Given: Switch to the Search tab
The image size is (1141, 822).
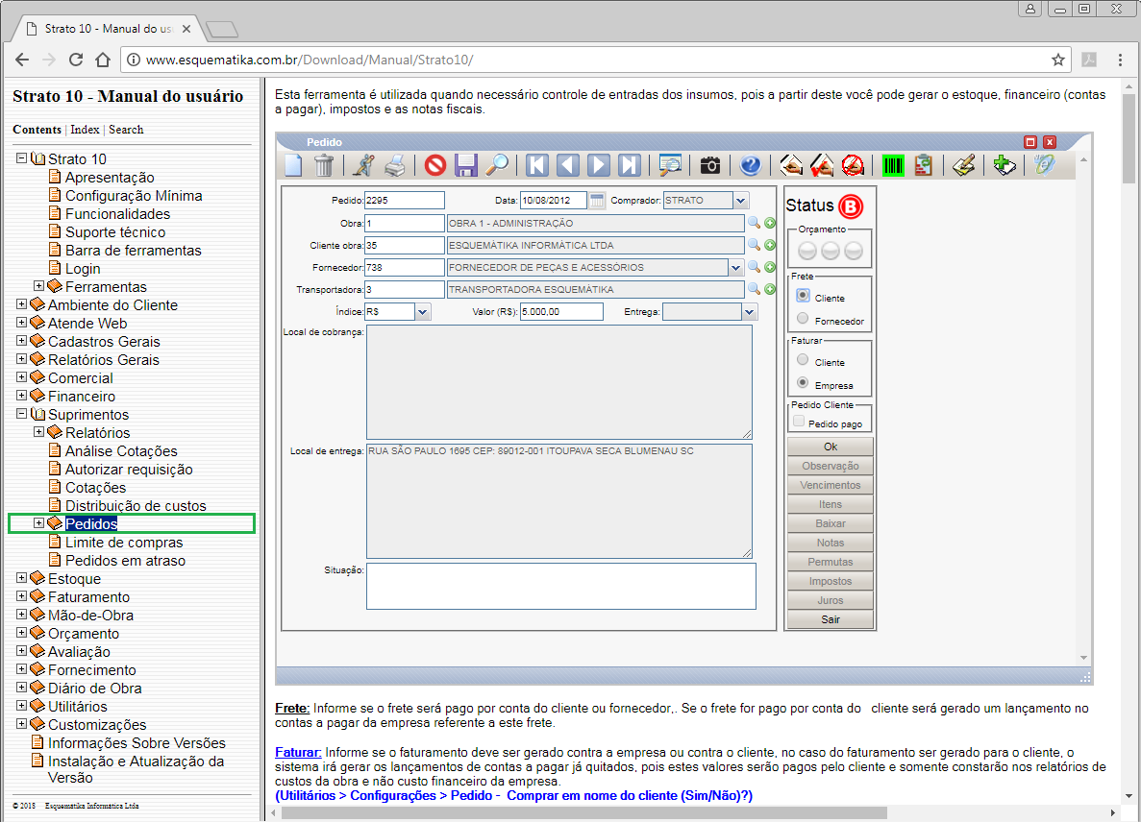Looking at the screenshot, I should click(x=126, y=130).
